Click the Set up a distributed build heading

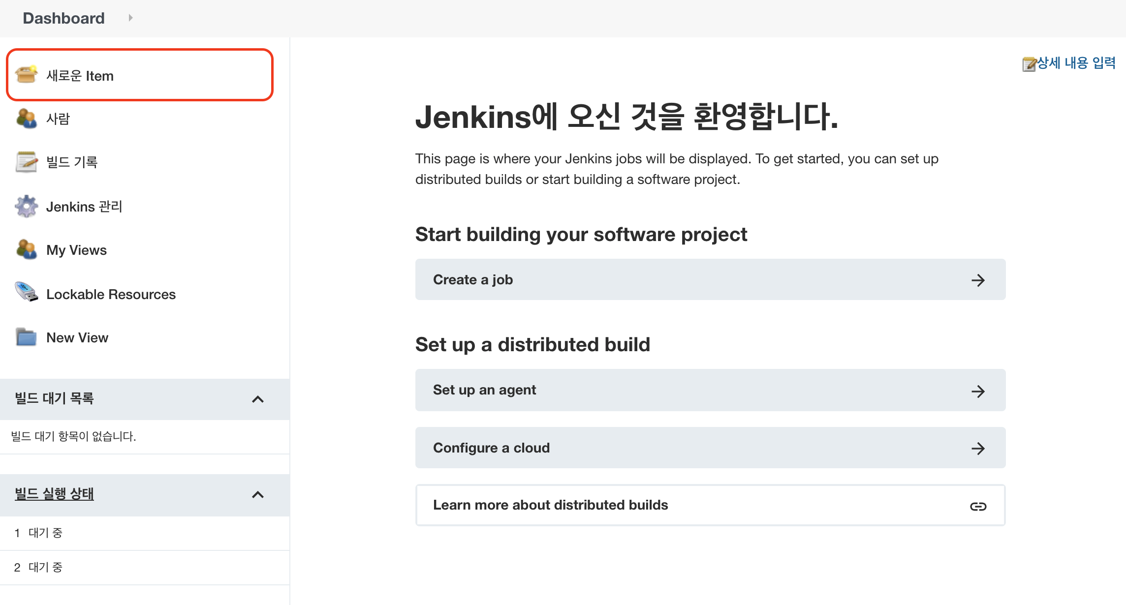click(x=532, y=344)
